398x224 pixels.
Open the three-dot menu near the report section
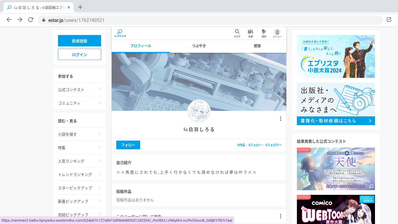point(281,216)
